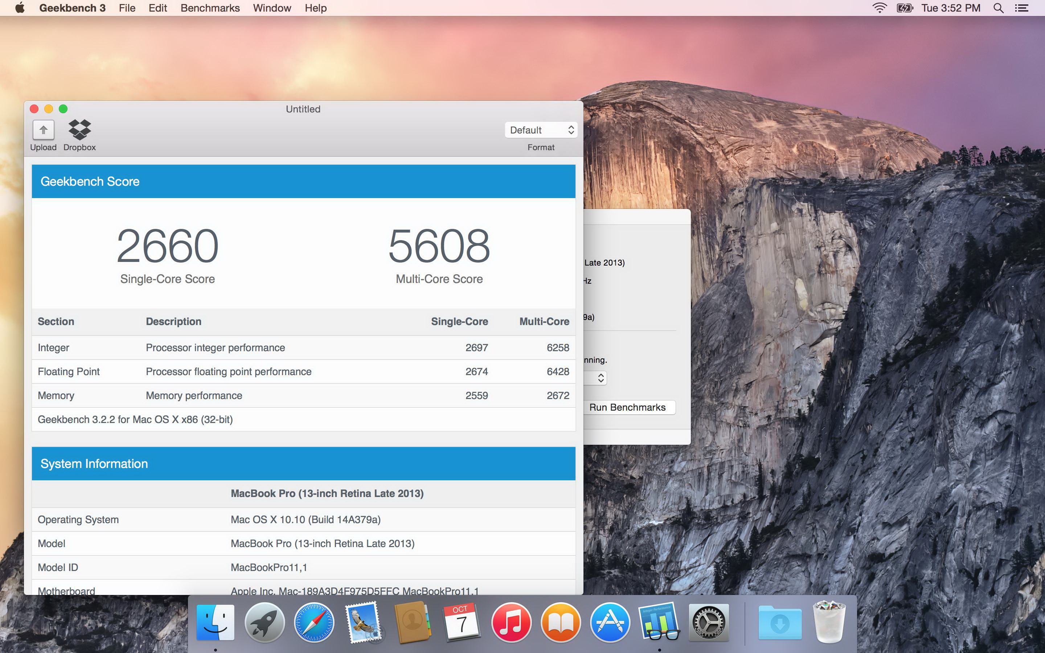Open the App Store Dock icon
Image resolution: width=1045 pixels, height=653 pixels.
(x=610, y=622)
